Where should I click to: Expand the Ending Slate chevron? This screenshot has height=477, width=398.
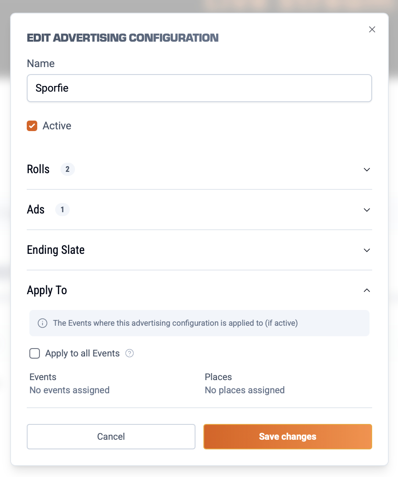(367, 250)
